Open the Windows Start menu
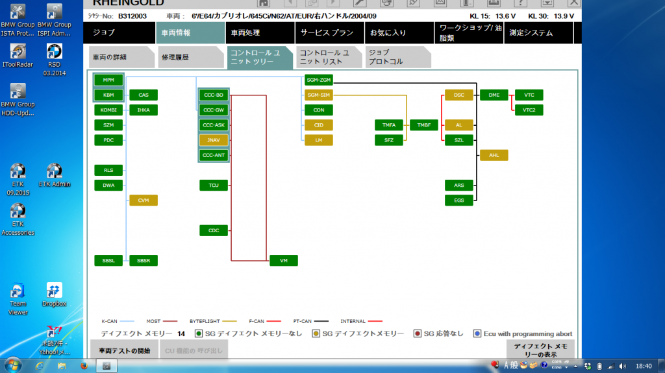Image resolution: width=665 pixels, height=373 pixels. click(12, 365)
